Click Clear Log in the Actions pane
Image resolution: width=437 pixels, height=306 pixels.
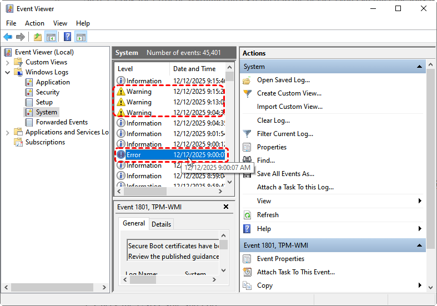tap(273, 121)
